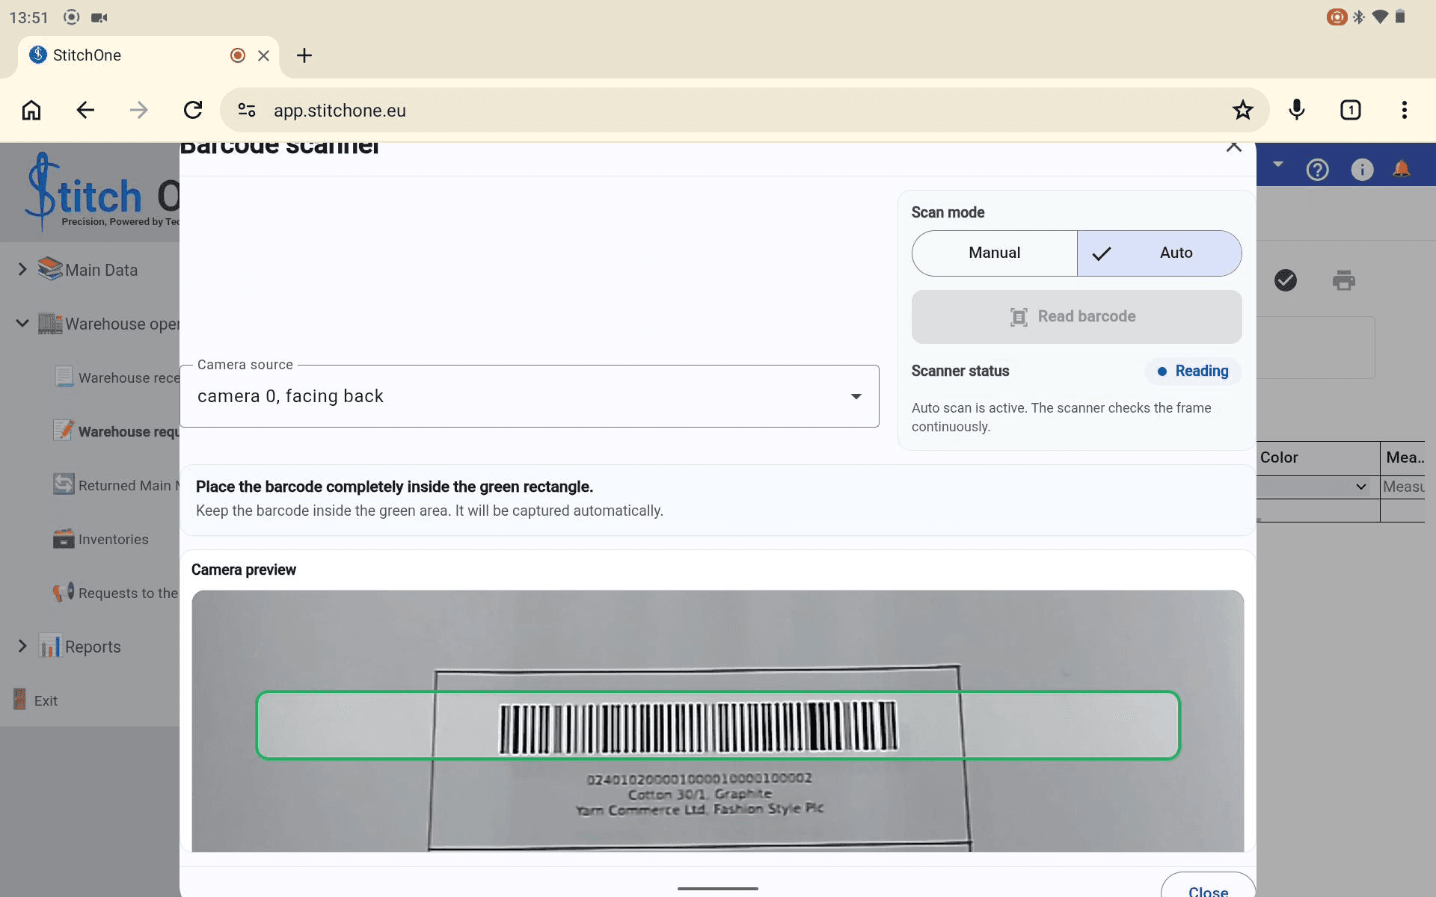The height and width of the screenshot is (897, 1436).
Task: Click the Main Data books icon
Action: click(x=50, y=268)
